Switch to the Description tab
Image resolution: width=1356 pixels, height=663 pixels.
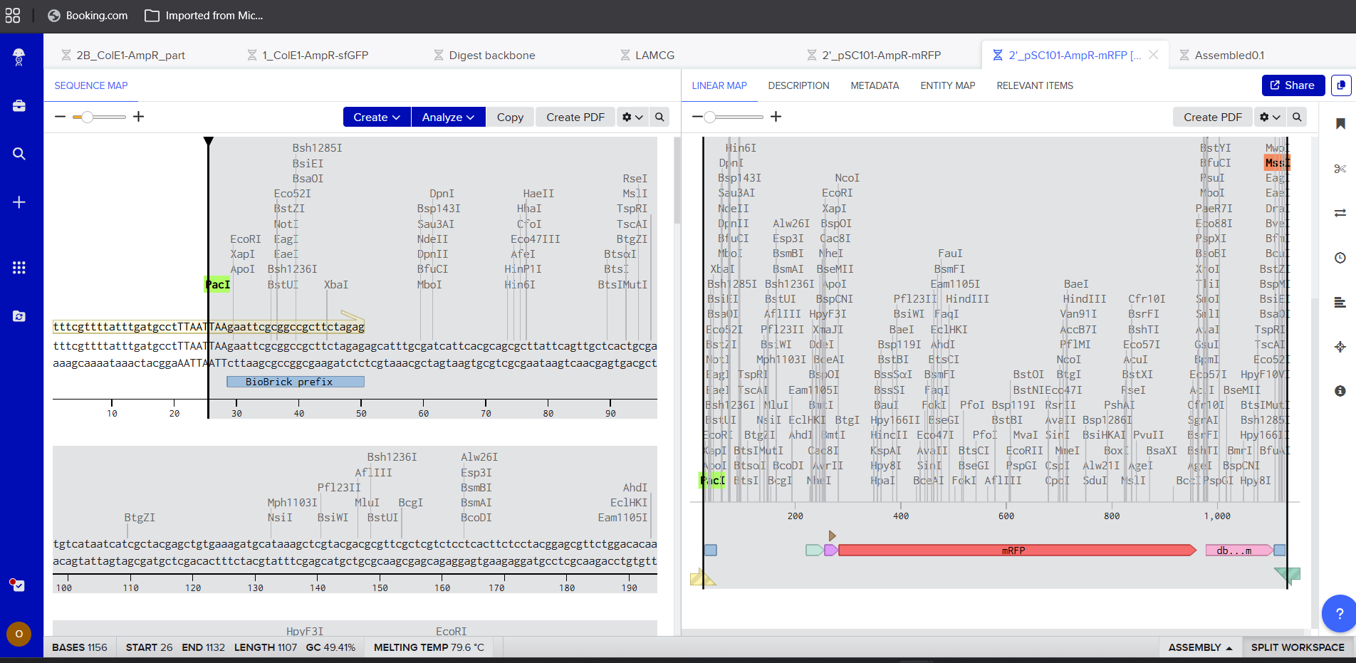798,85
